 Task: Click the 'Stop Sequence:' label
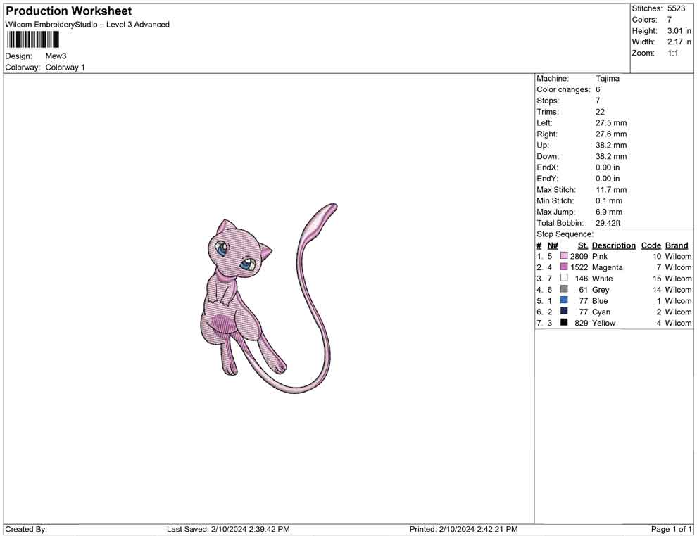[565, 234]
